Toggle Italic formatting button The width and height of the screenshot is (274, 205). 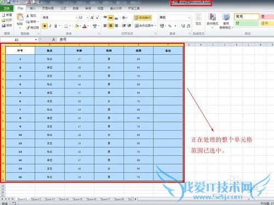click(50, 26)
